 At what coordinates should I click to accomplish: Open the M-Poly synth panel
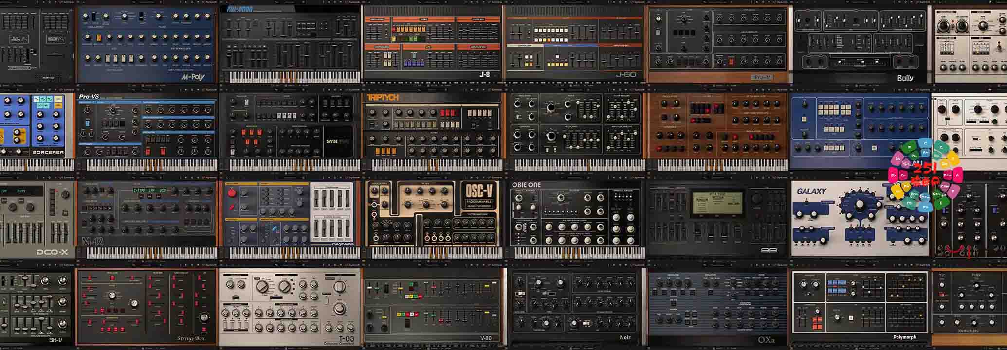click(x=146, y=45)
